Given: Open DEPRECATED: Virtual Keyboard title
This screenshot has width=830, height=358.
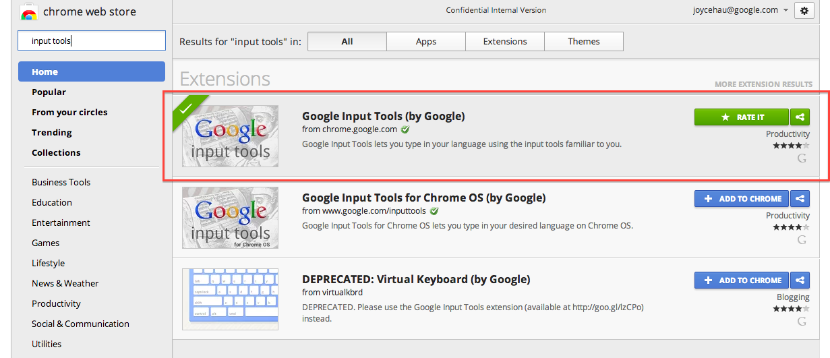Looking at the screenshot, I should click(416, 279).
